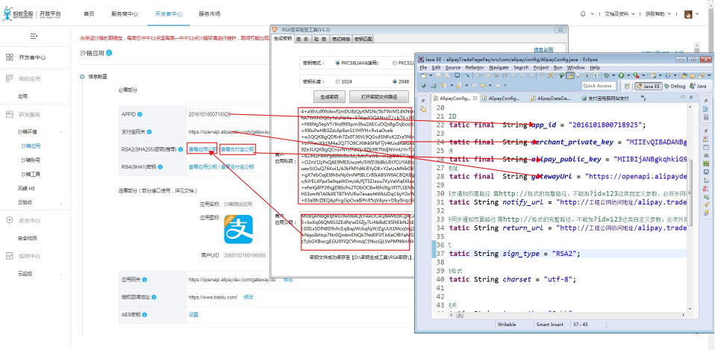Click 修改 link next to 授权回调地址
715x350 pixels.
249,297
